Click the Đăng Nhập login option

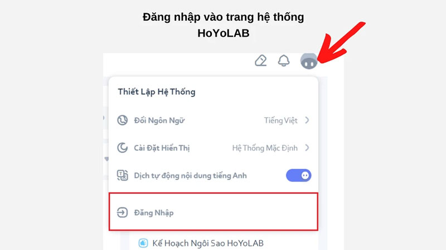pos(154,213)
